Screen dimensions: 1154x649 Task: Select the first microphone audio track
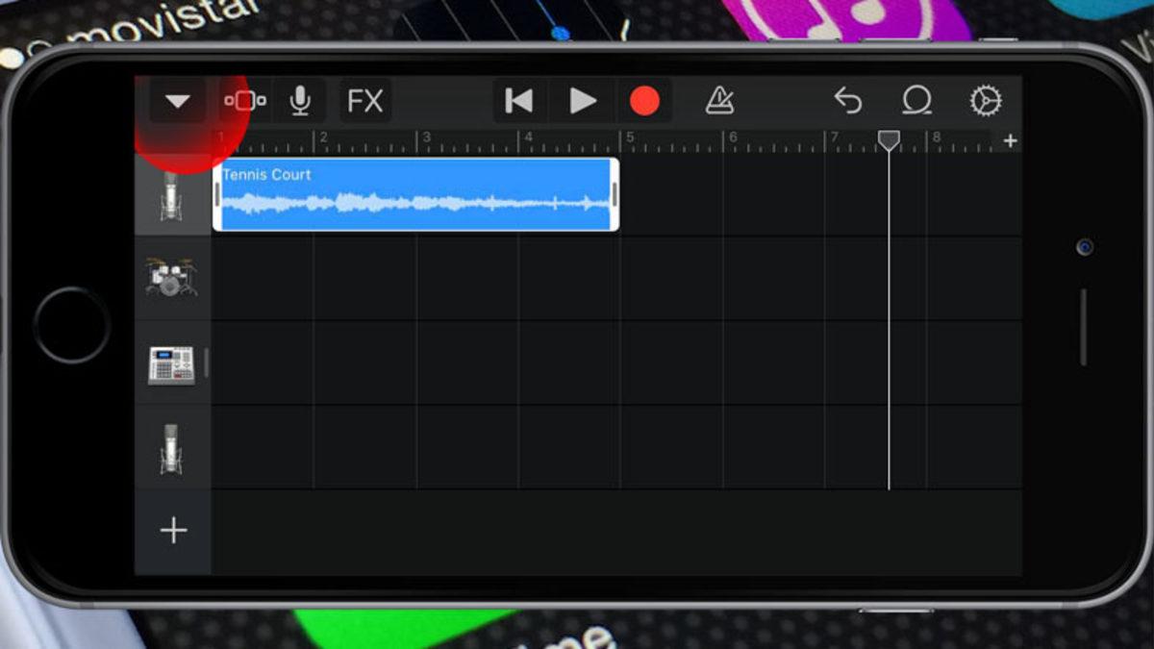tap(171, 196)
